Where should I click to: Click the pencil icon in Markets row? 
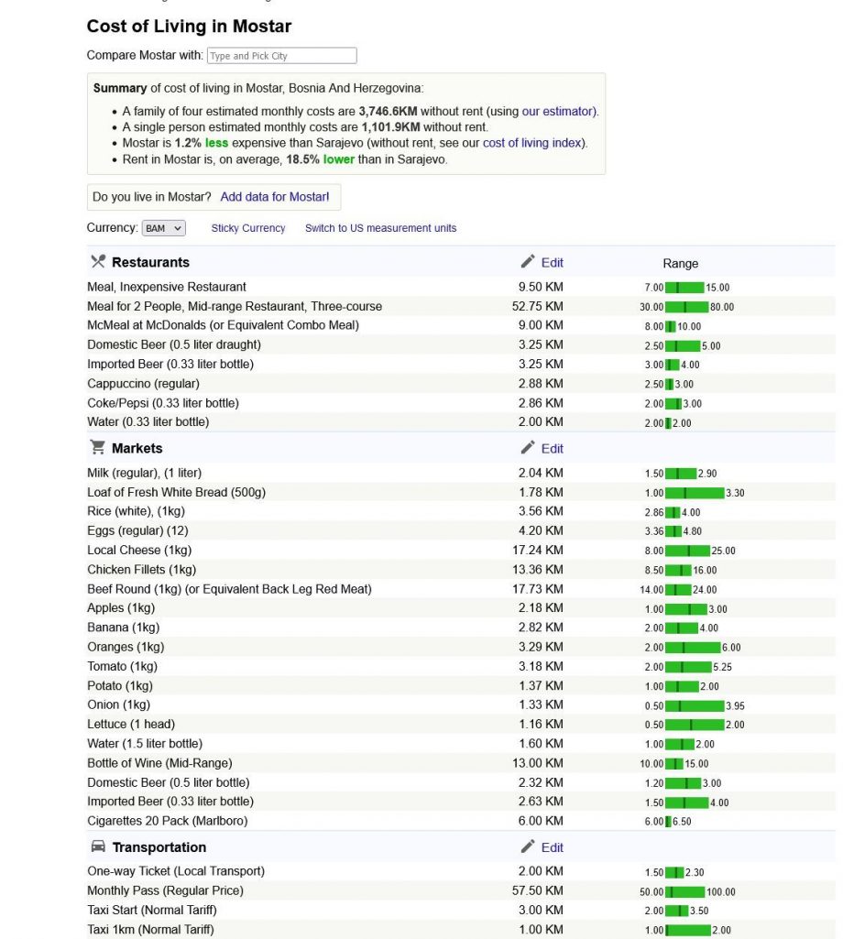[x=528, y=448]
